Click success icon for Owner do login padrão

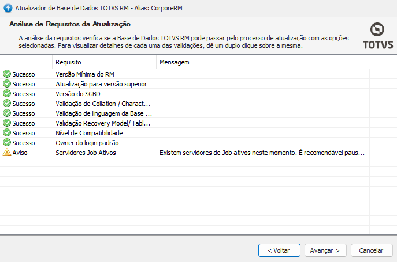click(7, 143)
